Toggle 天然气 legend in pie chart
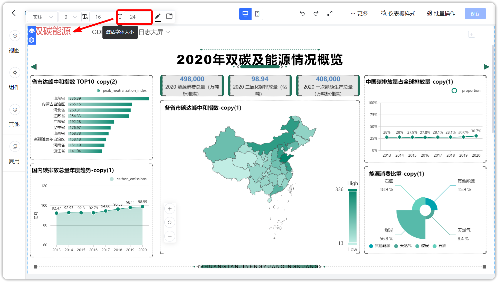 click(403, 246)
